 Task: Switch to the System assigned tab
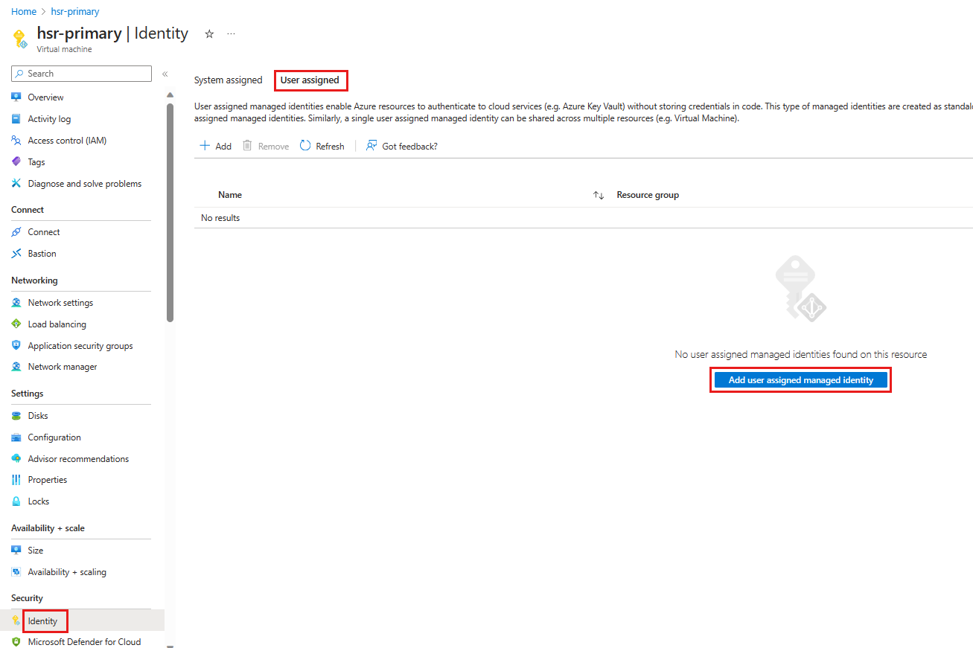[228, 80]
